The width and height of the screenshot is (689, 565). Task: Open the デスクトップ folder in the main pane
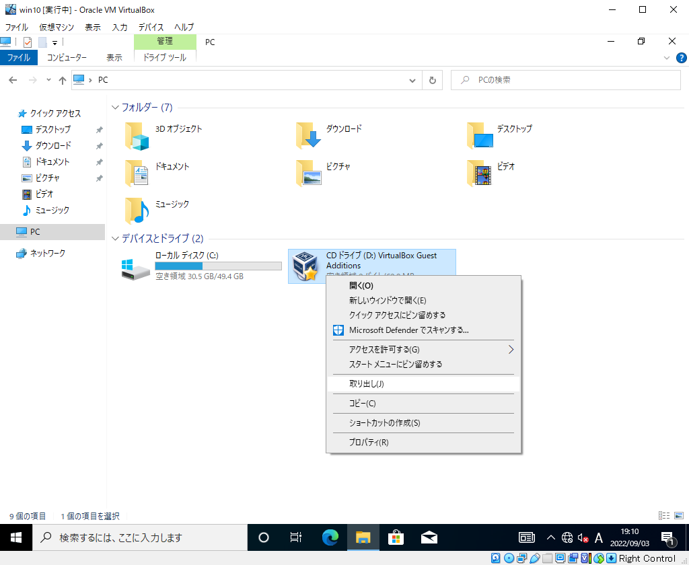[499, 135]
